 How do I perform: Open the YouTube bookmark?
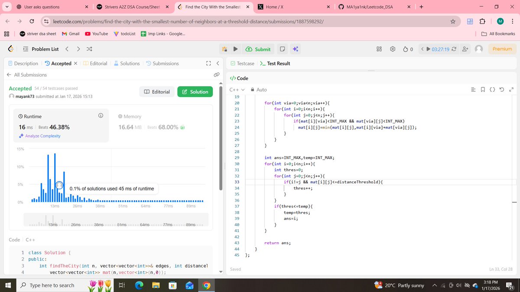tap(96, 34)
